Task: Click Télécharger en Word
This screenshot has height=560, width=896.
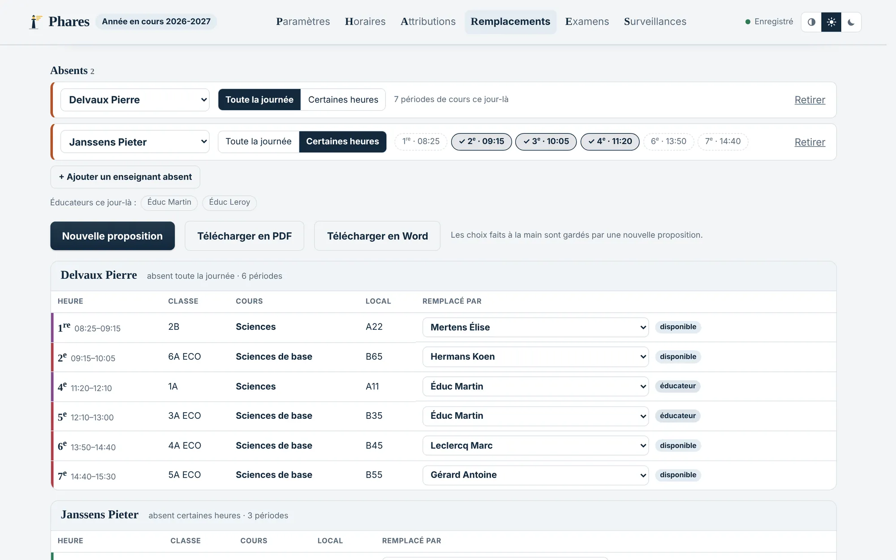Action: click(377, 236)
